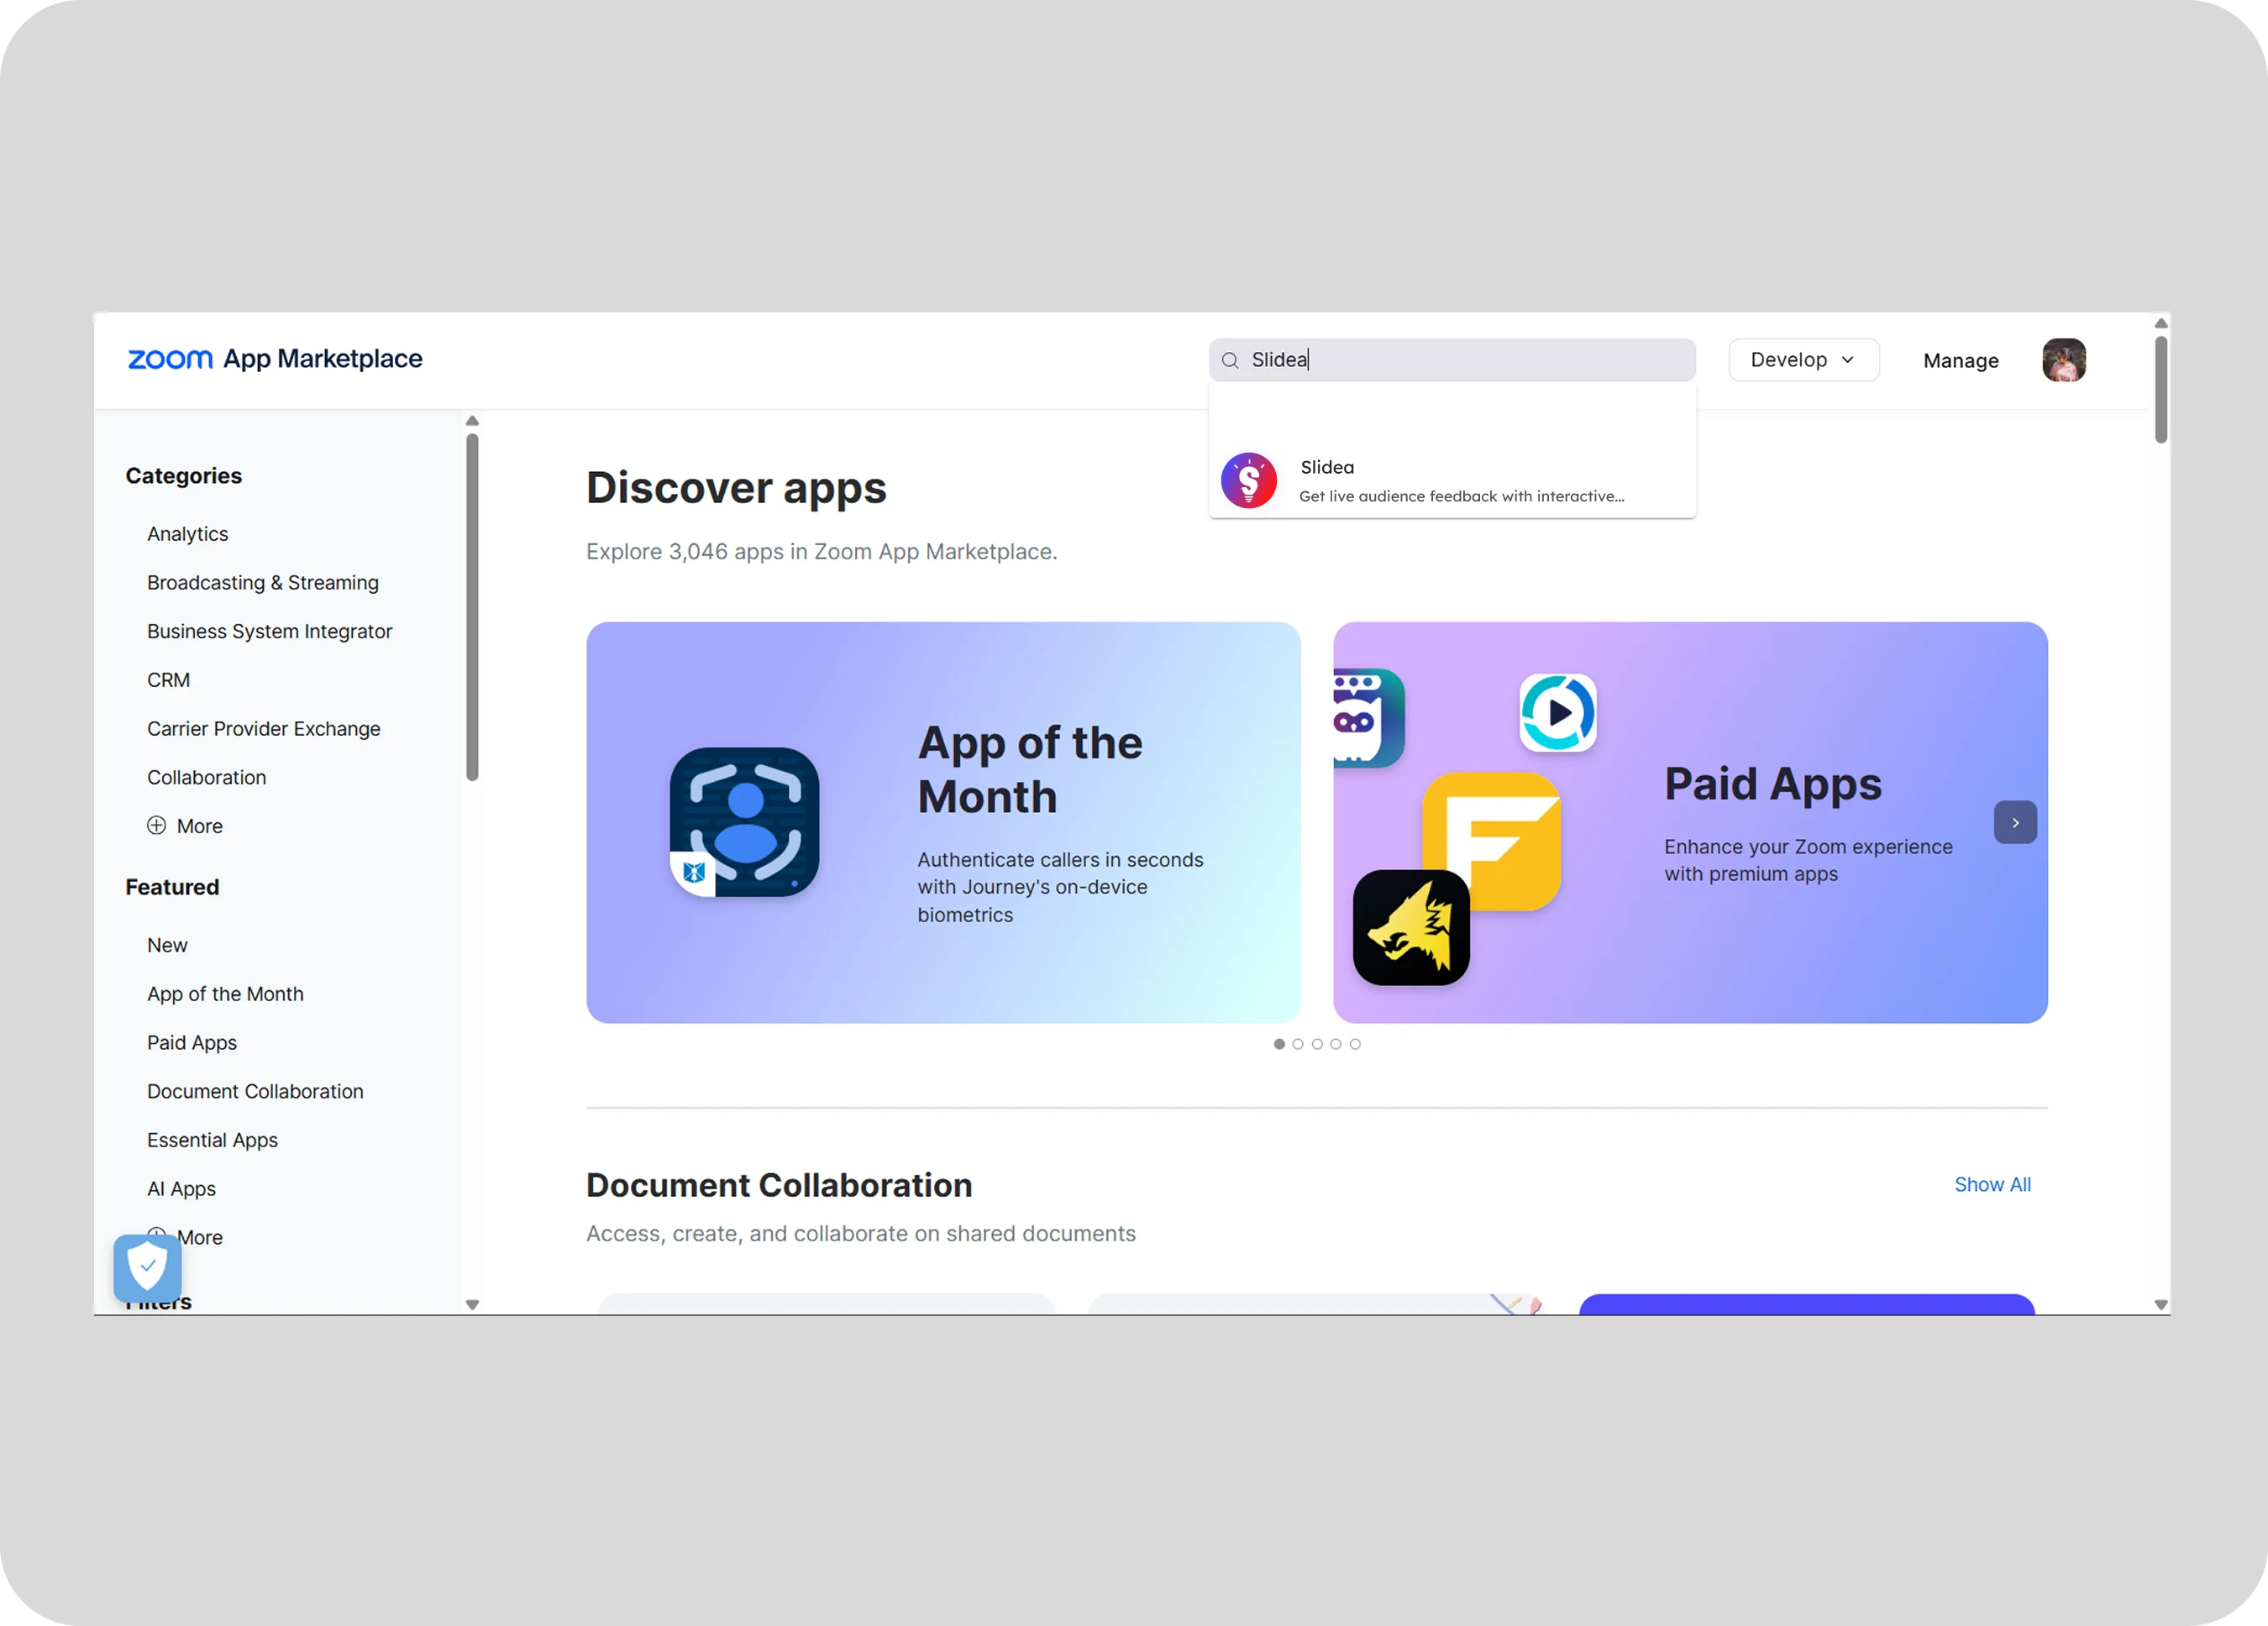Screen dimensions: 2268x1626
Task: Select the Slidea search suggestion
Action: coord(1452,481)
